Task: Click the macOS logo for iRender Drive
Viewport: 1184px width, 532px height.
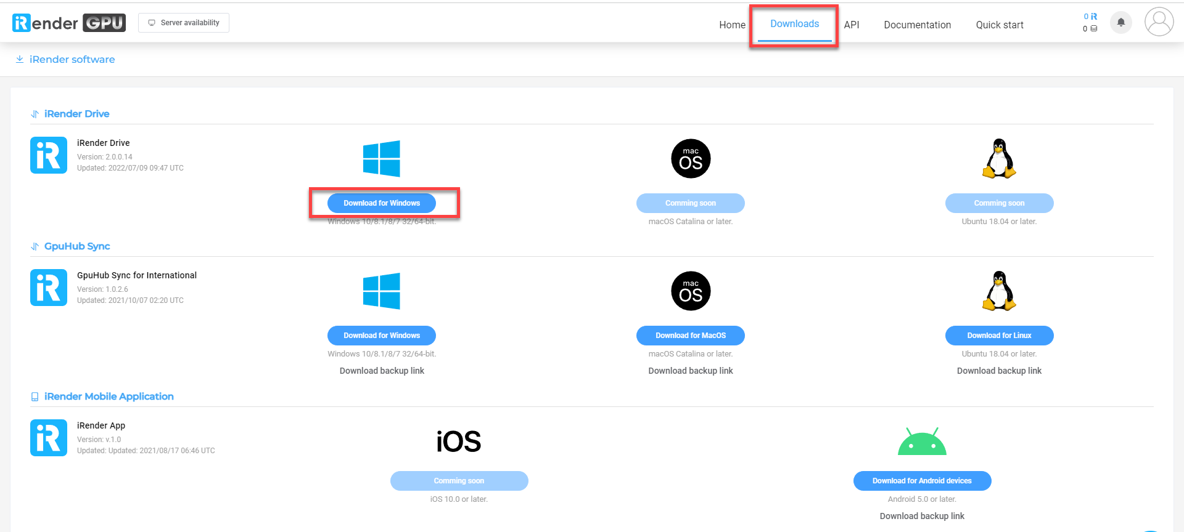Action: click(691, 158)
